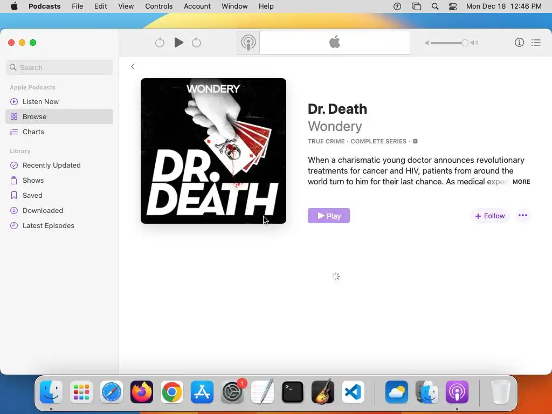Screen dimensions: 552x414
Task: Open Terminal from the Dock
Action: [x=293, y=392]
